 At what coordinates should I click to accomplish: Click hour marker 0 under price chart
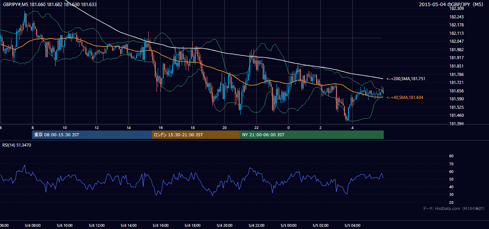point(289,127)
